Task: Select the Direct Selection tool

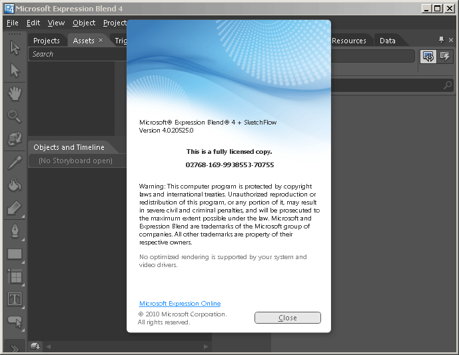Action: coord(15,71)
